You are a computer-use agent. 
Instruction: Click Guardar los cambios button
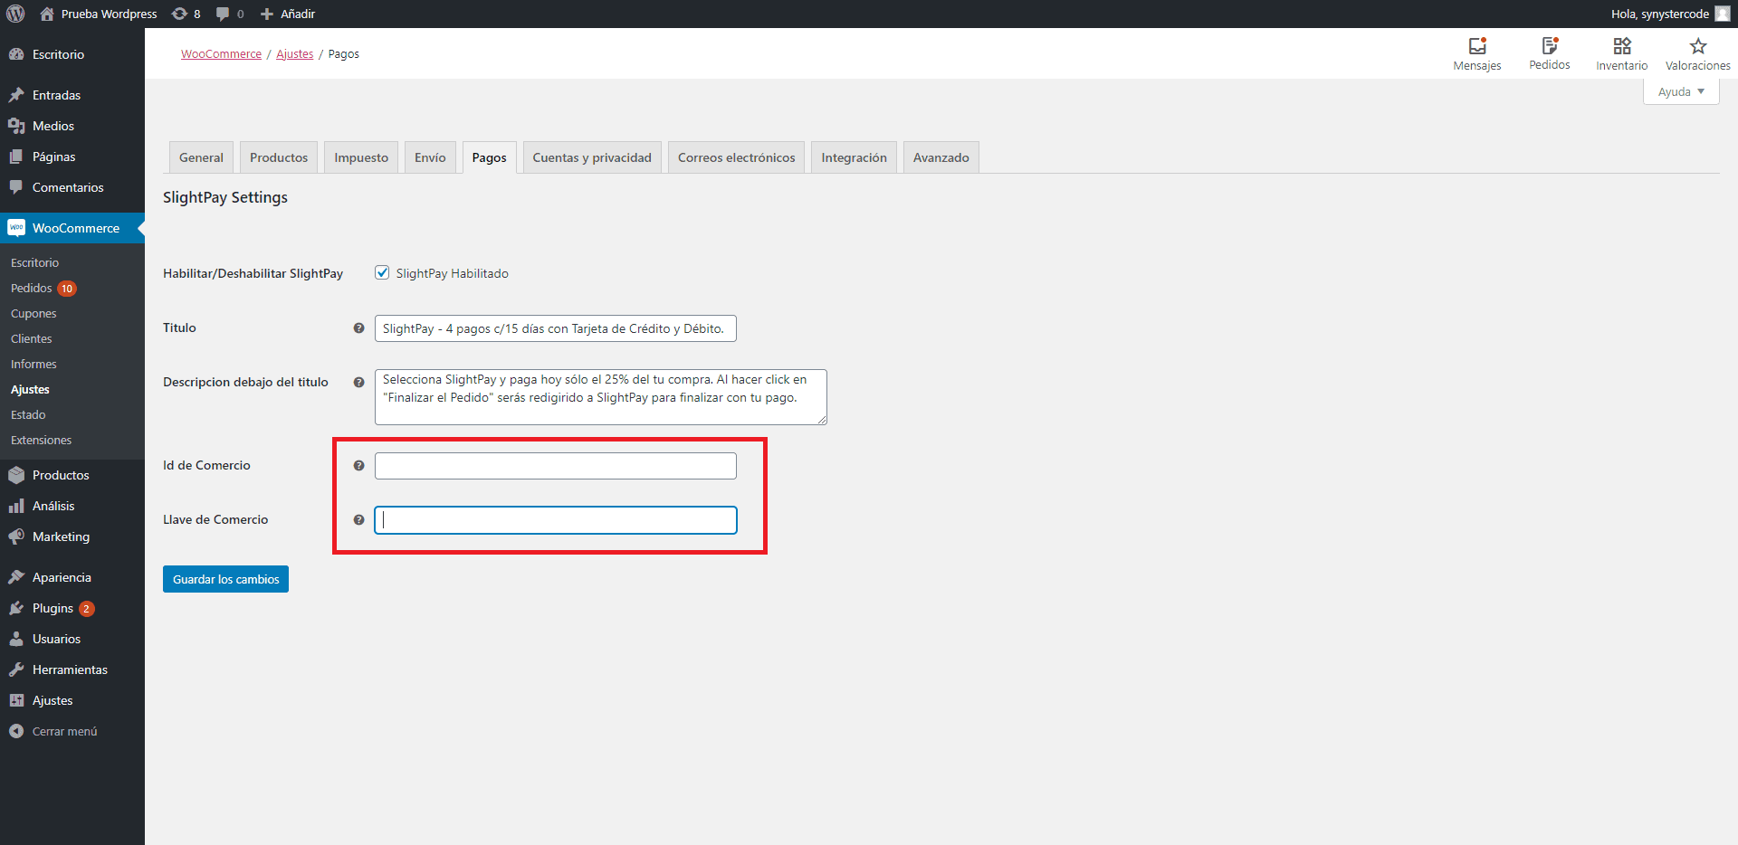pos(225,579)
